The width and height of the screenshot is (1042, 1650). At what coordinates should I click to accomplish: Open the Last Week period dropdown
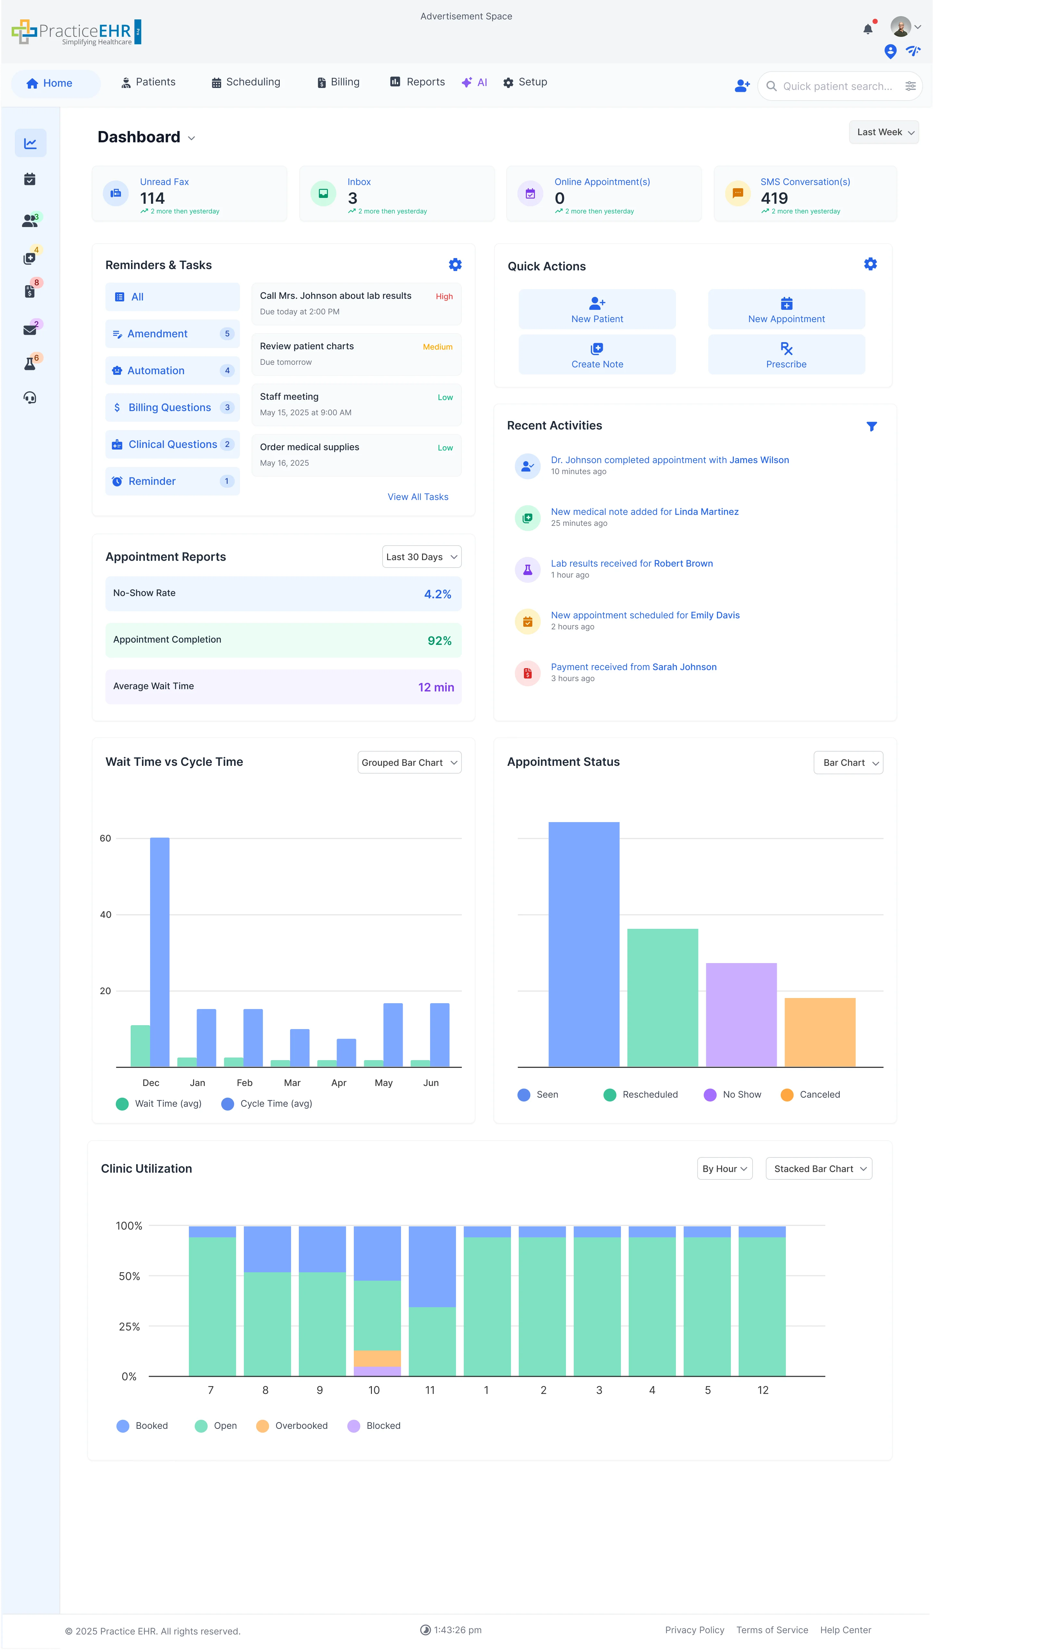[884, 132]
